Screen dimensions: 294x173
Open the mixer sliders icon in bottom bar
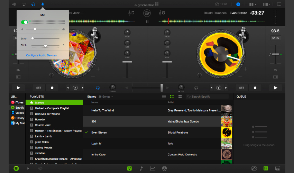(28, 169)
